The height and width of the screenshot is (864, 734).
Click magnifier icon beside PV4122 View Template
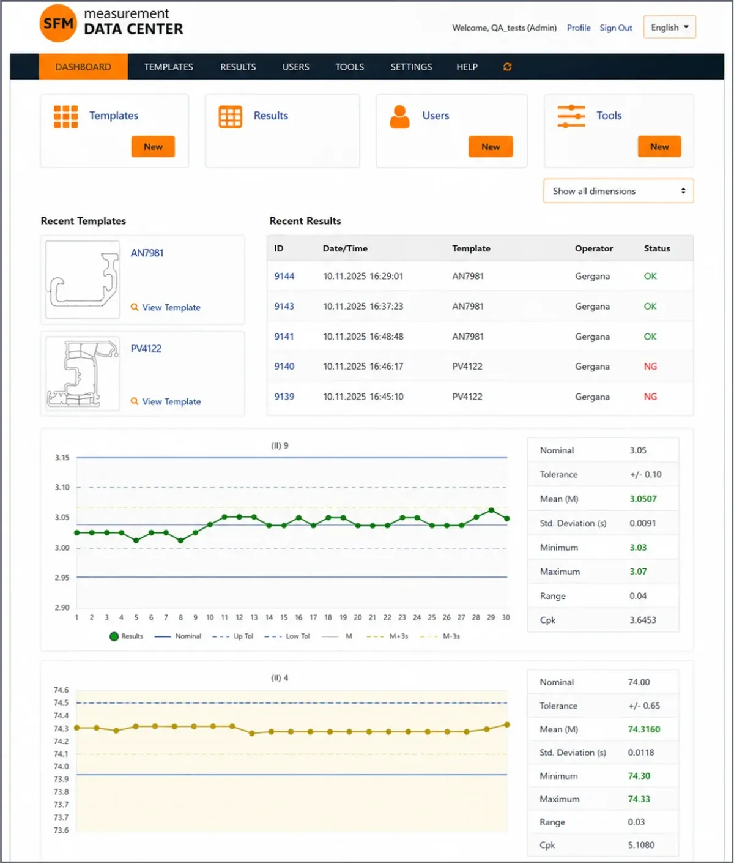pyautogui.click(x=135, y=401)
